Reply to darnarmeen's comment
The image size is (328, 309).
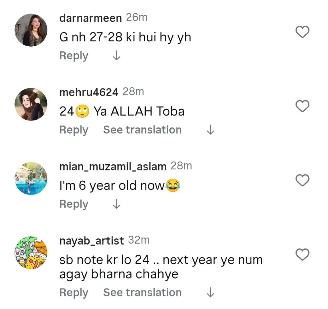(x=74, y=56)
